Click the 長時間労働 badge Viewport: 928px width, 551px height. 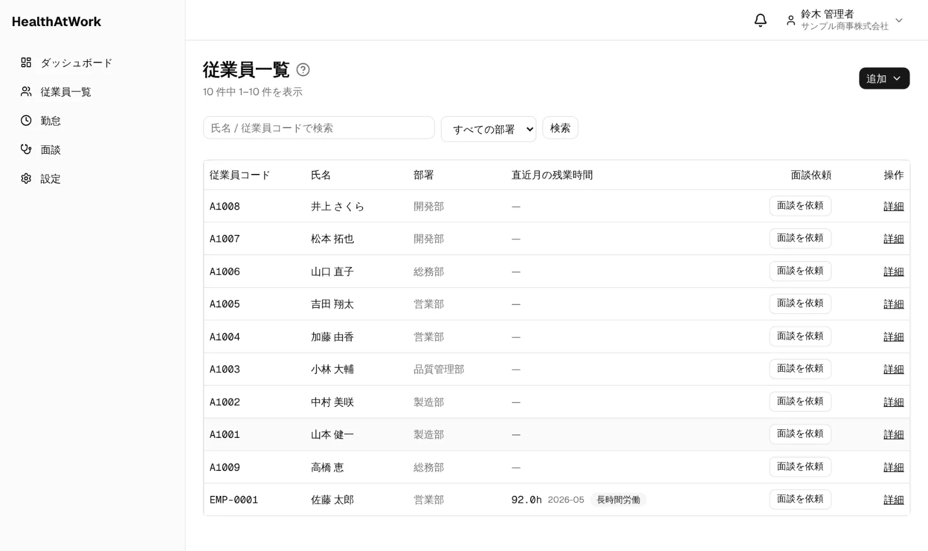(x=618, y=500)
